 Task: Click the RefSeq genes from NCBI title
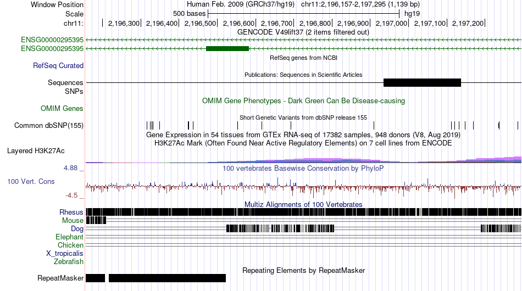point(303,58)
